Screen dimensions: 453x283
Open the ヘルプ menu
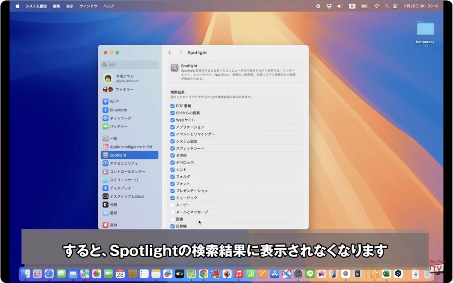click(x=109, y=6)
